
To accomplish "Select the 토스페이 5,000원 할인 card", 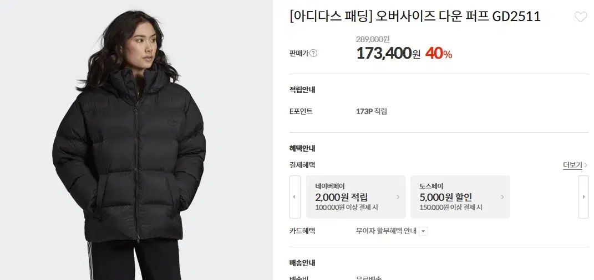I will point(460,197).
